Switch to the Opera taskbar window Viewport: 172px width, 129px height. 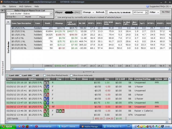tap(45, 127)
